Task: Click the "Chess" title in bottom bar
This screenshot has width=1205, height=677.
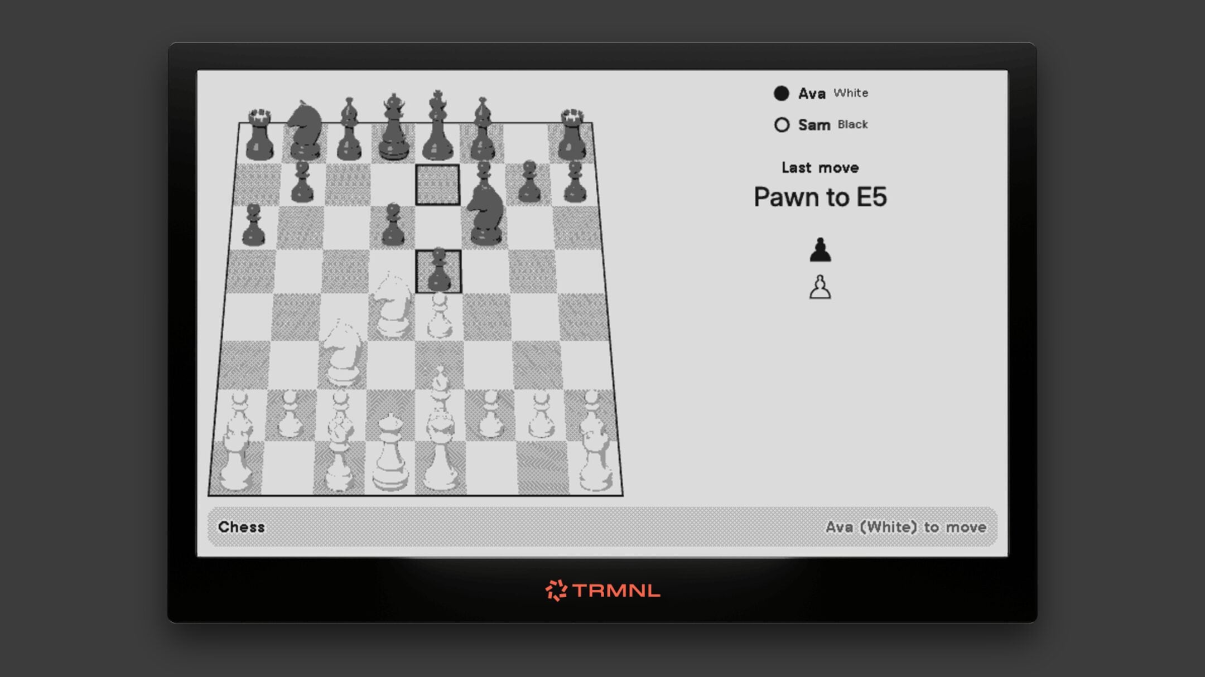Action: coord(242,527)
